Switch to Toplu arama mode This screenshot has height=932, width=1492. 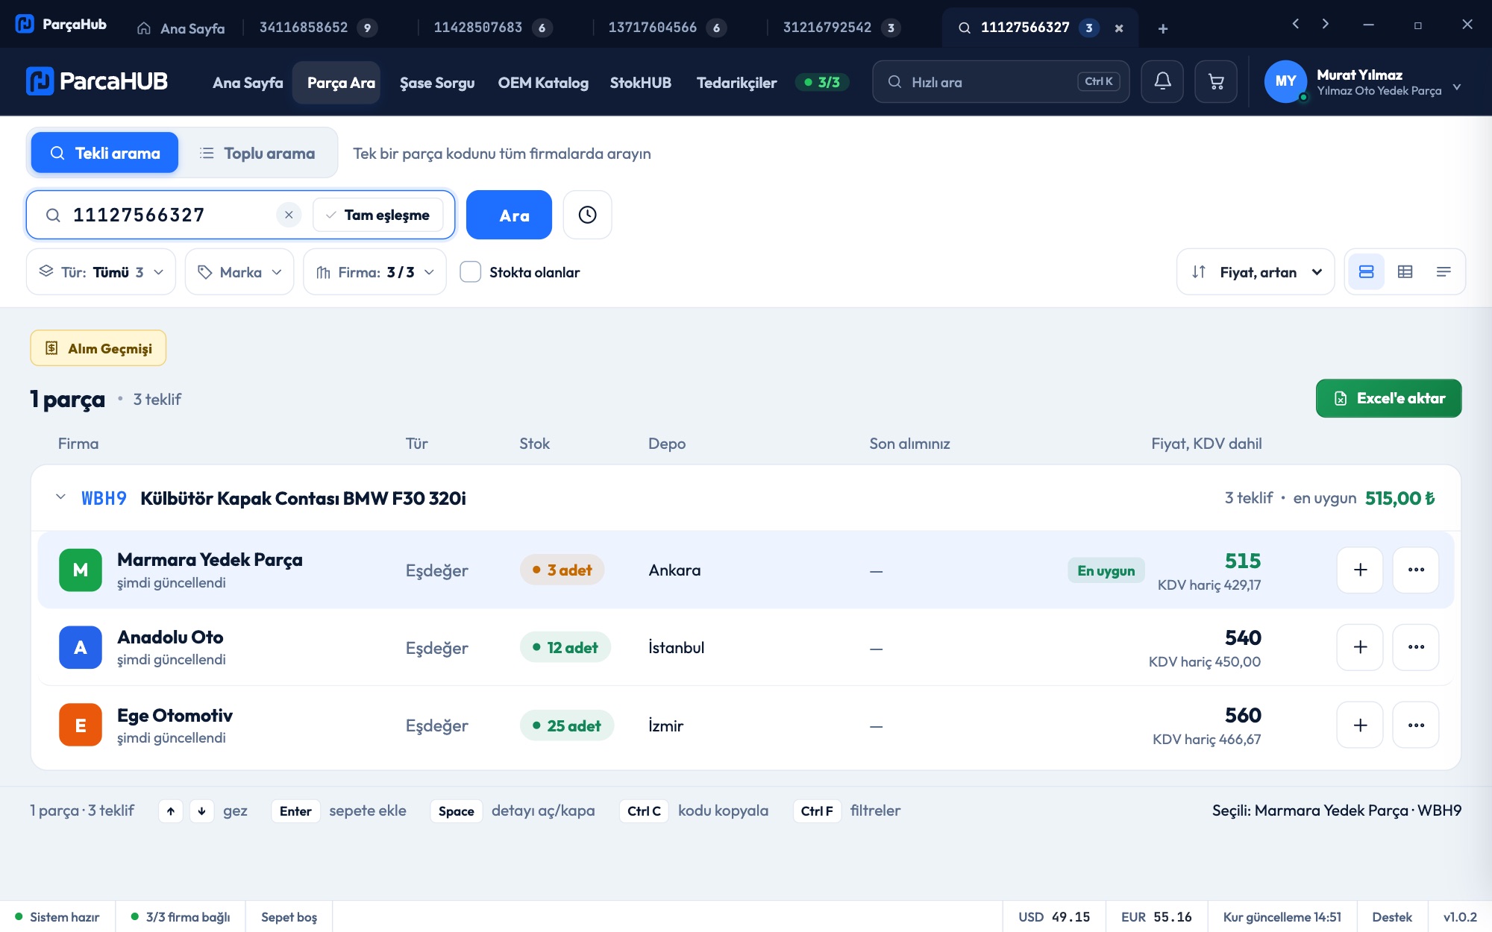257,153
